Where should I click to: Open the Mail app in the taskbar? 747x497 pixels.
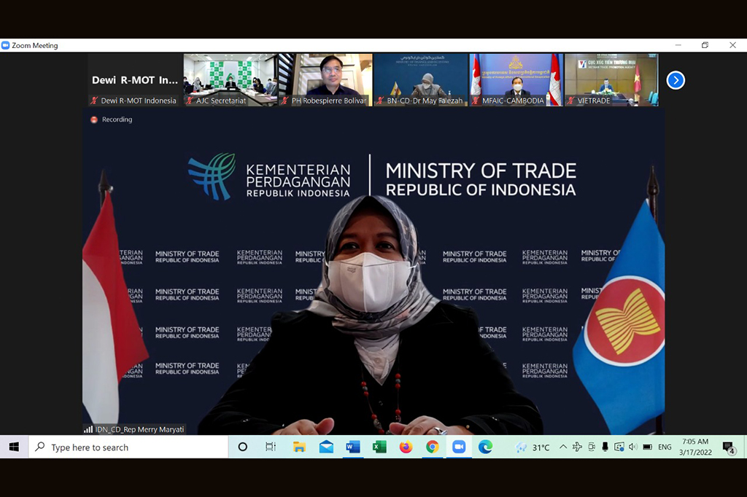(326, 447)
